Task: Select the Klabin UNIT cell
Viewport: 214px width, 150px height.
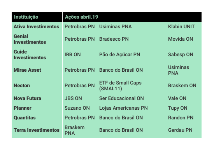Action: (184, 27)
